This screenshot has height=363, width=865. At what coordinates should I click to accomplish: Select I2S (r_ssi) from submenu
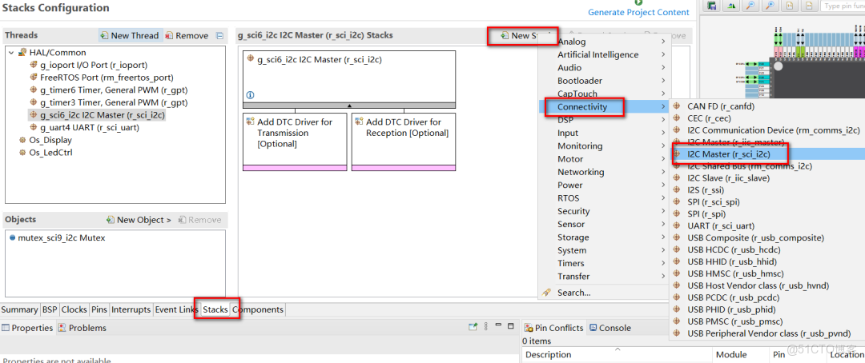[766, 190]
